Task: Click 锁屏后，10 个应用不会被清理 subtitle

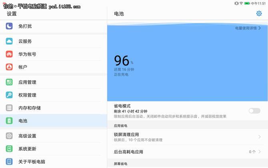Action: [x=138, y=140]
